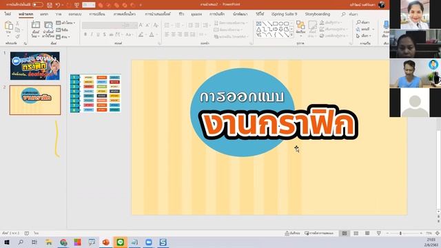Viewport: 441px width, 248px height.
Task: Click the Save icon in quick access toolbar
Action: point(50,5)
